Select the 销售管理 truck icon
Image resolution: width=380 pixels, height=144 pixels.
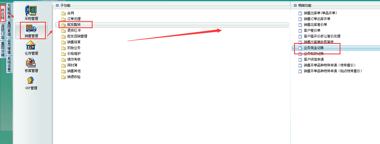(31, 28)
